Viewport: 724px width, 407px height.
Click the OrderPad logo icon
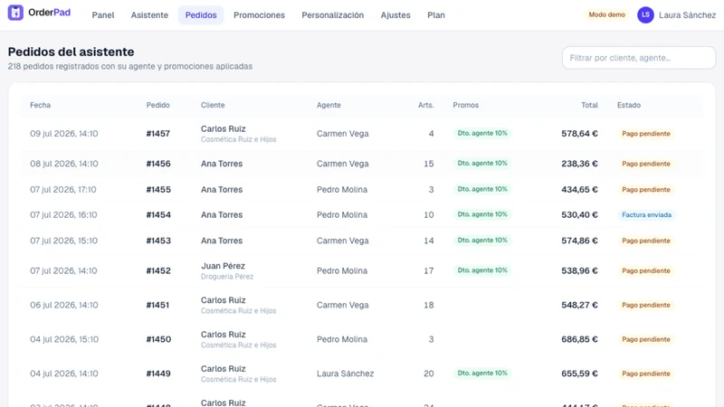[15, 13]
